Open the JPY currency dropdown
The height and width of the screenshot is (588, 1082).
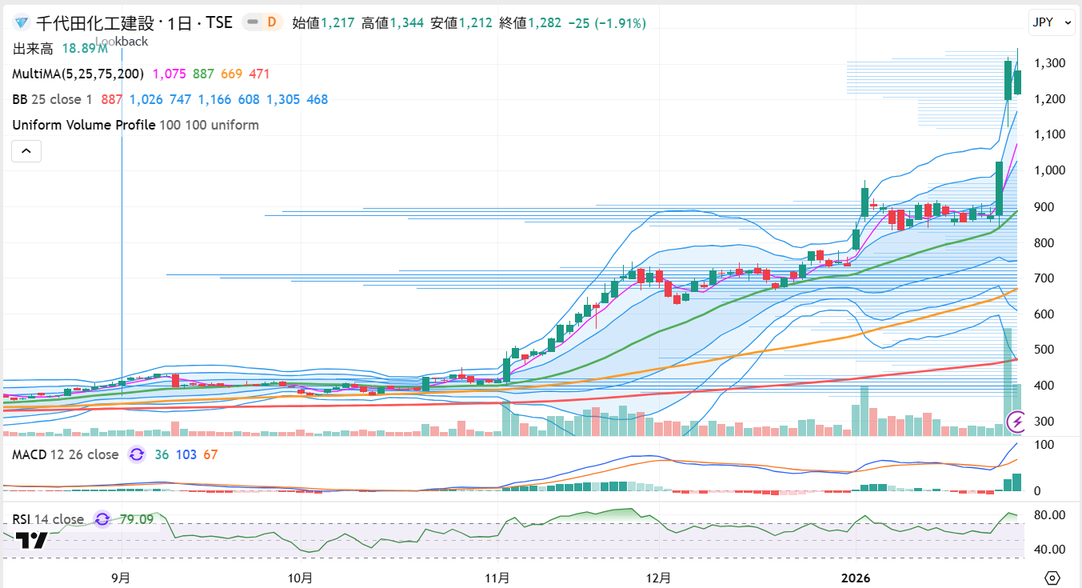tap(1052, 22)
